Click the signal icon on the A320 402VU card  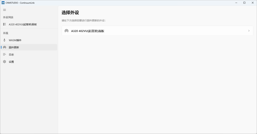[x=66, y=31]
